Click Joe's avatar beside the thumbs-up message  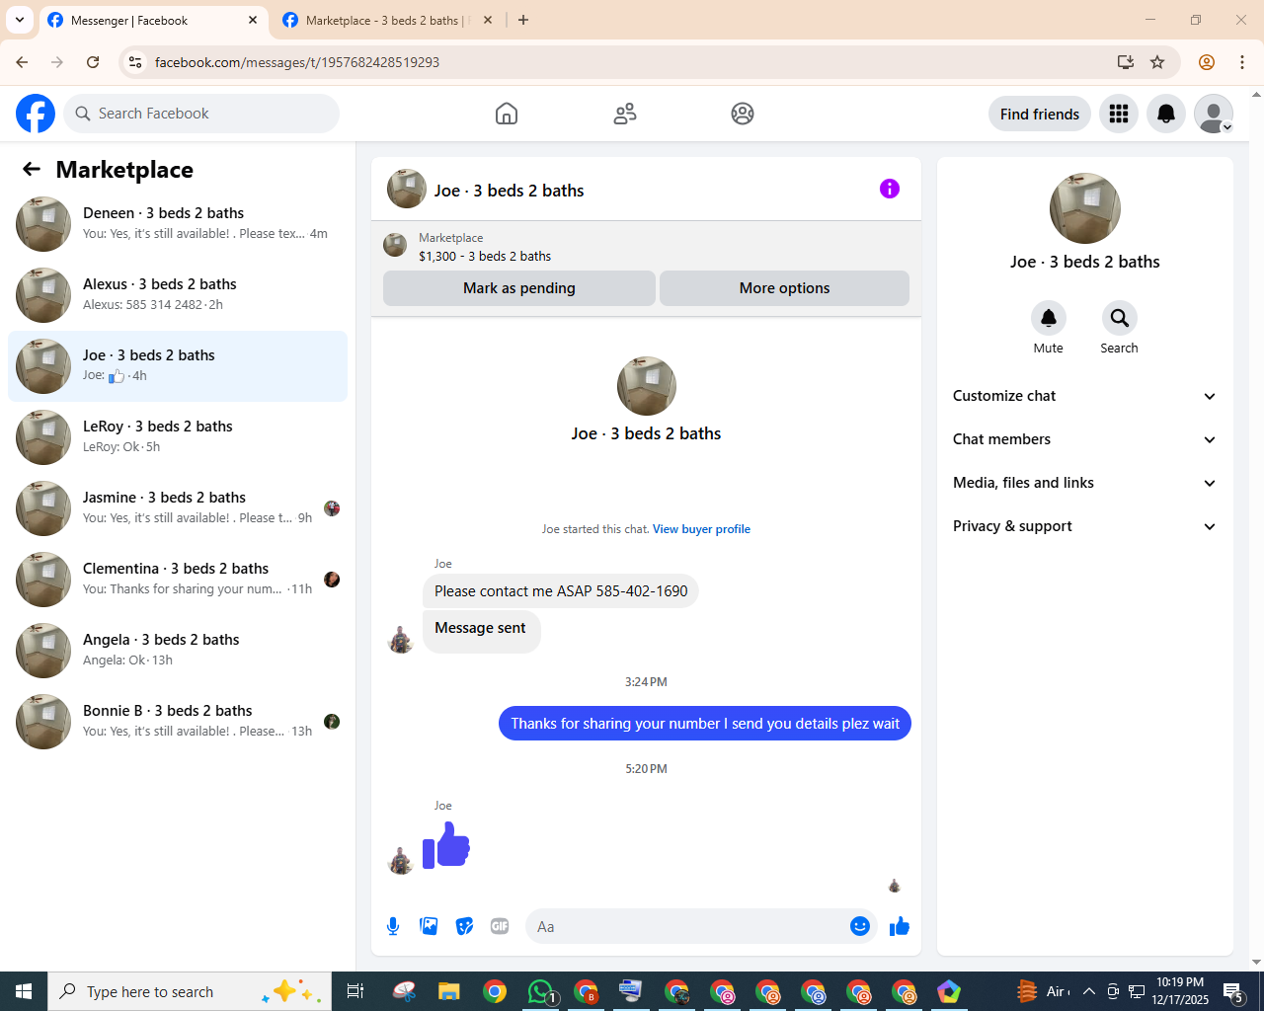(x=401, y=860)
